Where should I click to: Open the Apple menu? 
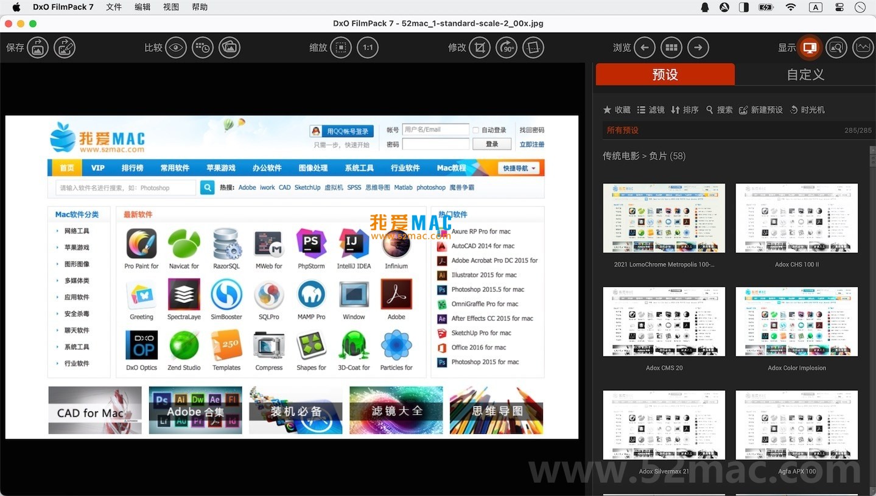16,7
